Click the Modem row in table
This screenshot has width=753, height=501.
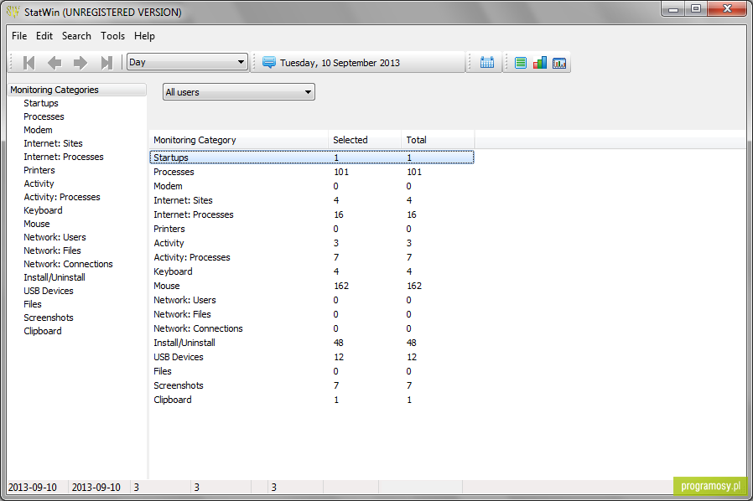click(x=312, y=186)
